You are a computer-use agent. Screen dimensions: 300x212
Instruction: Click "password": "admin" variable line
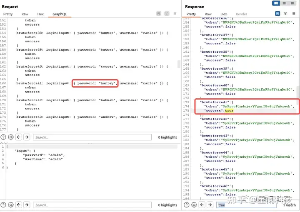(x=44, y=155)
